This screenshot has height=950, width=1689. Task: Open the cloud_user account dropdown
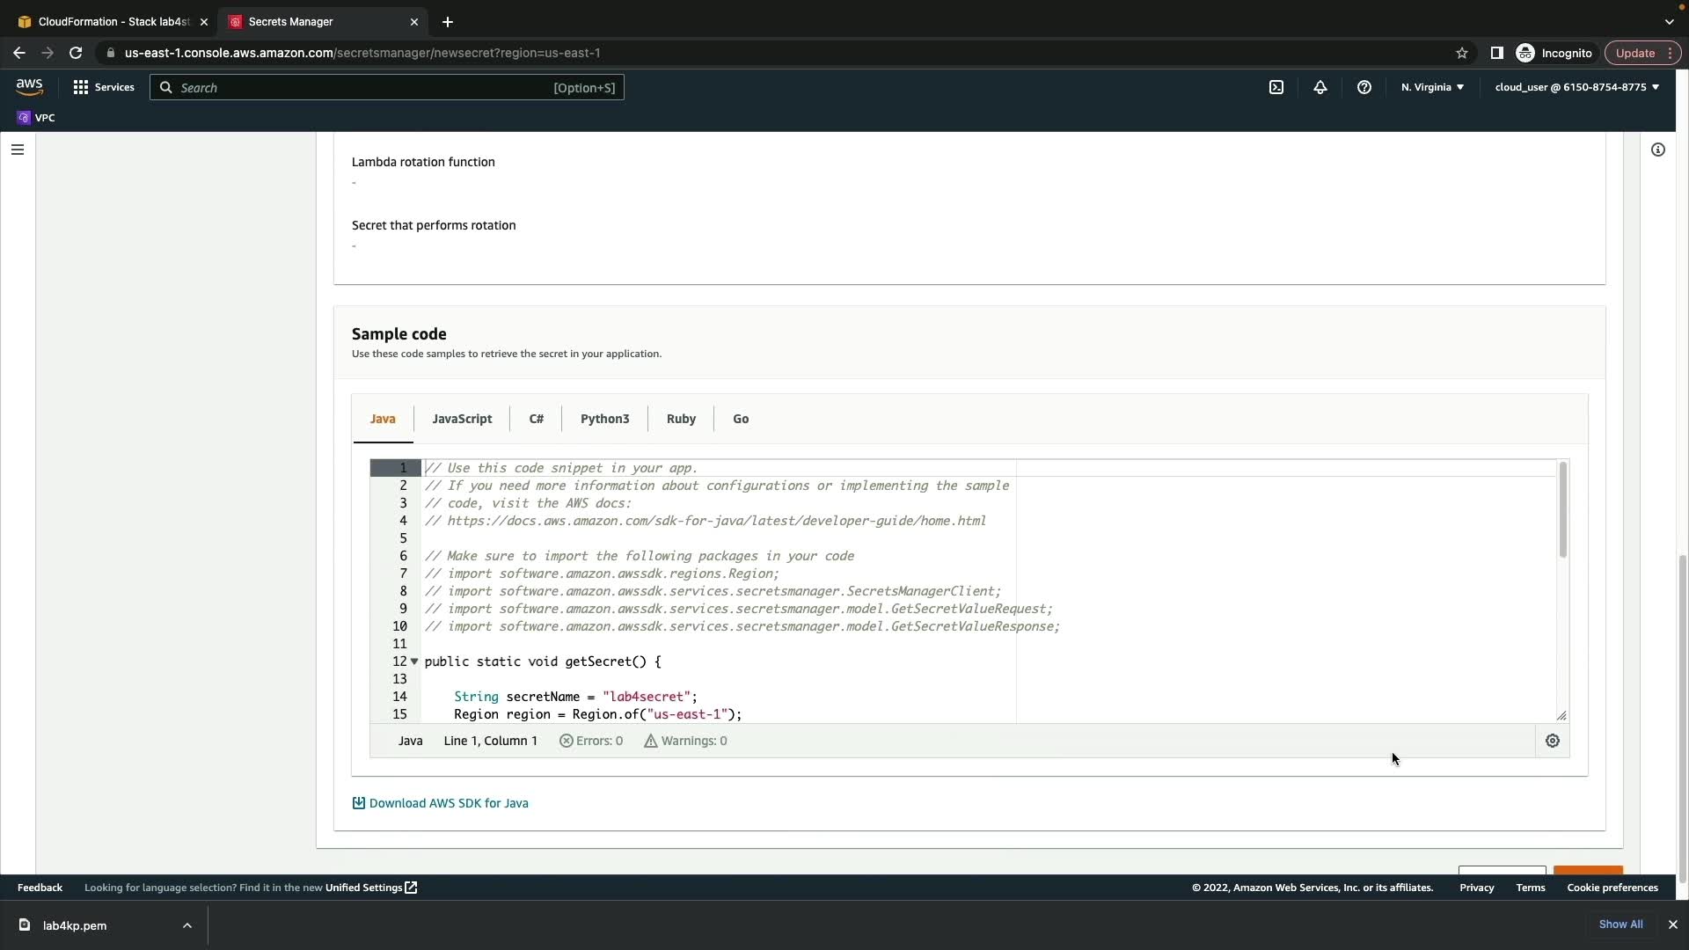(1576, 87)
